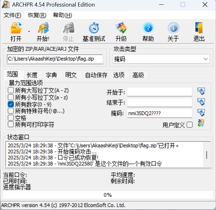The width and height of the screenshot is (216, 210).
Task: Click the 升级 (Upgrade) icon
Action: tap(121, 28)
